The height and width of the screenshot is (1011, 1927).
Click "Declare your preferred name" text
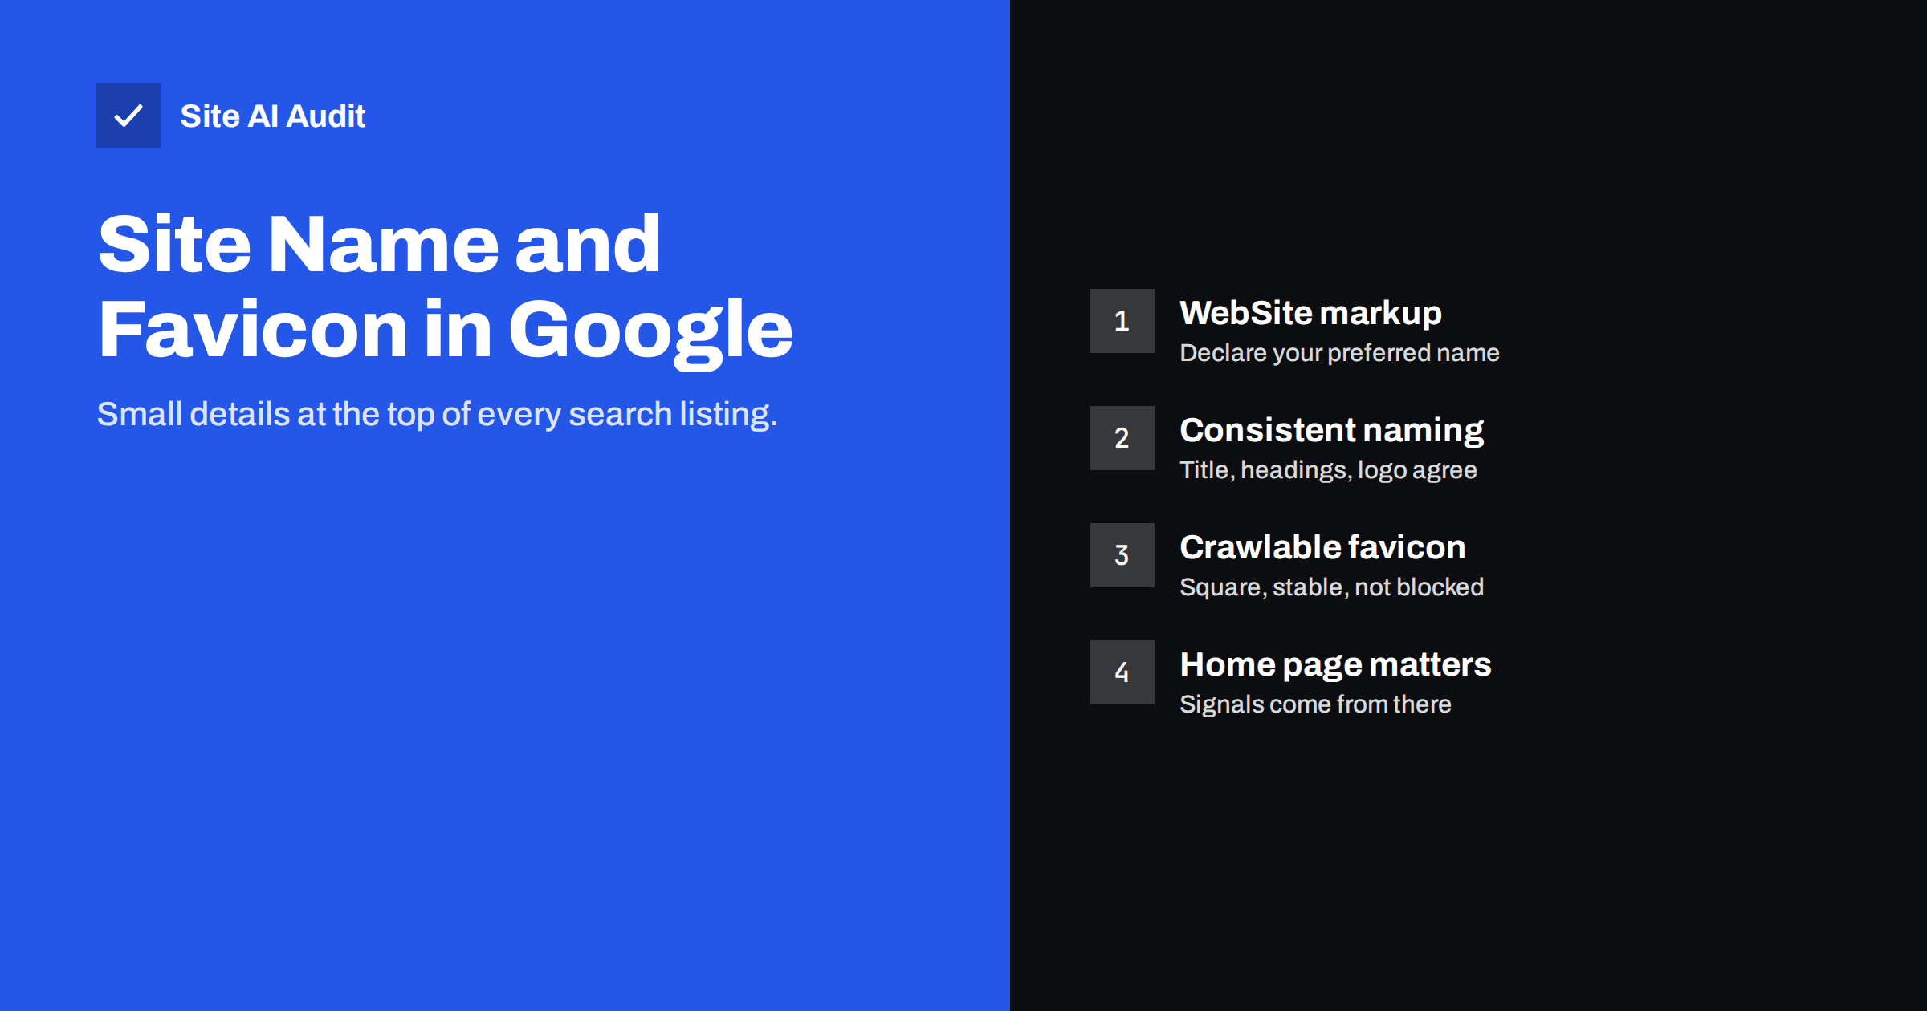[1340, 353]
